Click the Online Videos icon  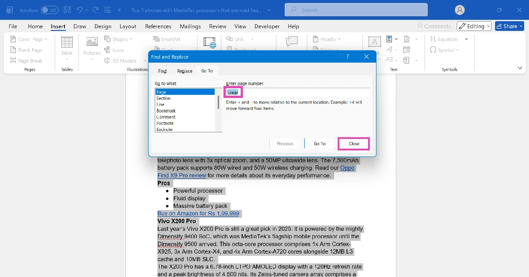209,43
